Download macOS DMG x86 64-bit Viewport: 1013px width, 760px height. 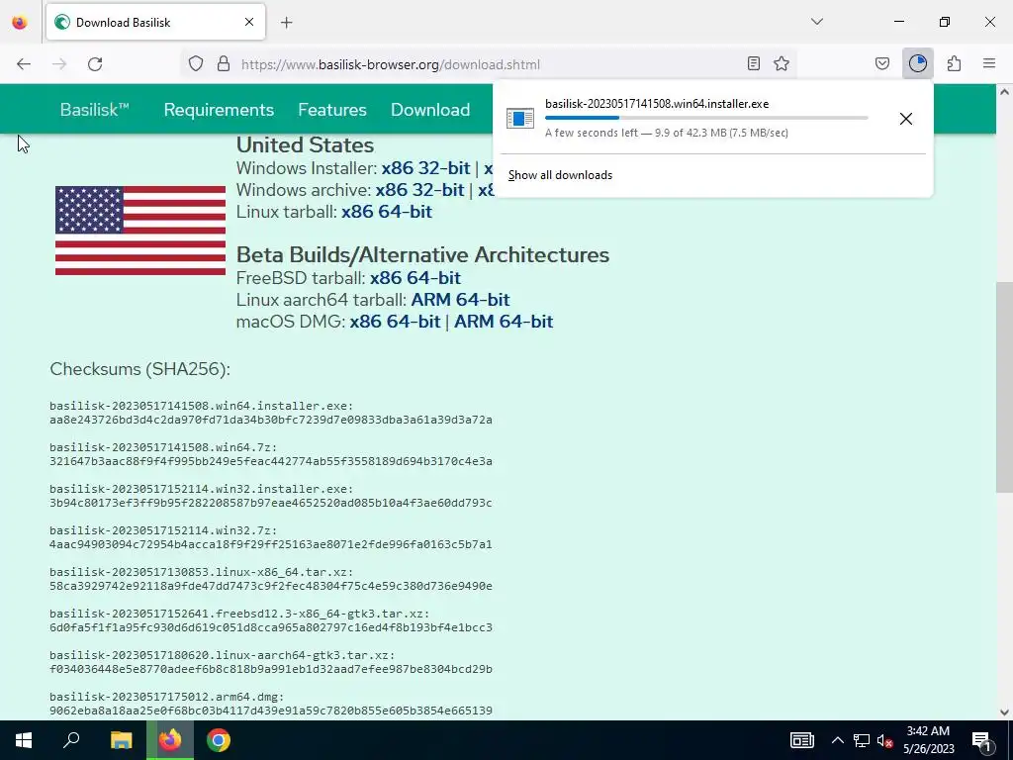pyautogui.click(x=395, y=322)
